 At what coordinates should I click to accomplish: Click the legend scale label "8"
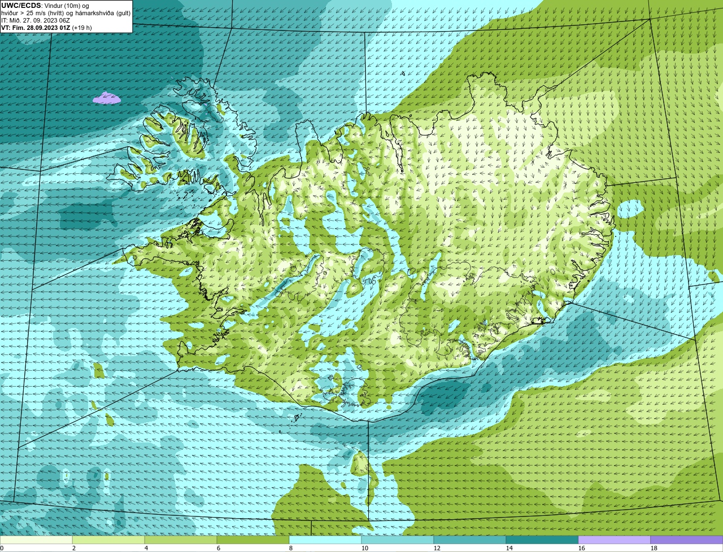291,548
